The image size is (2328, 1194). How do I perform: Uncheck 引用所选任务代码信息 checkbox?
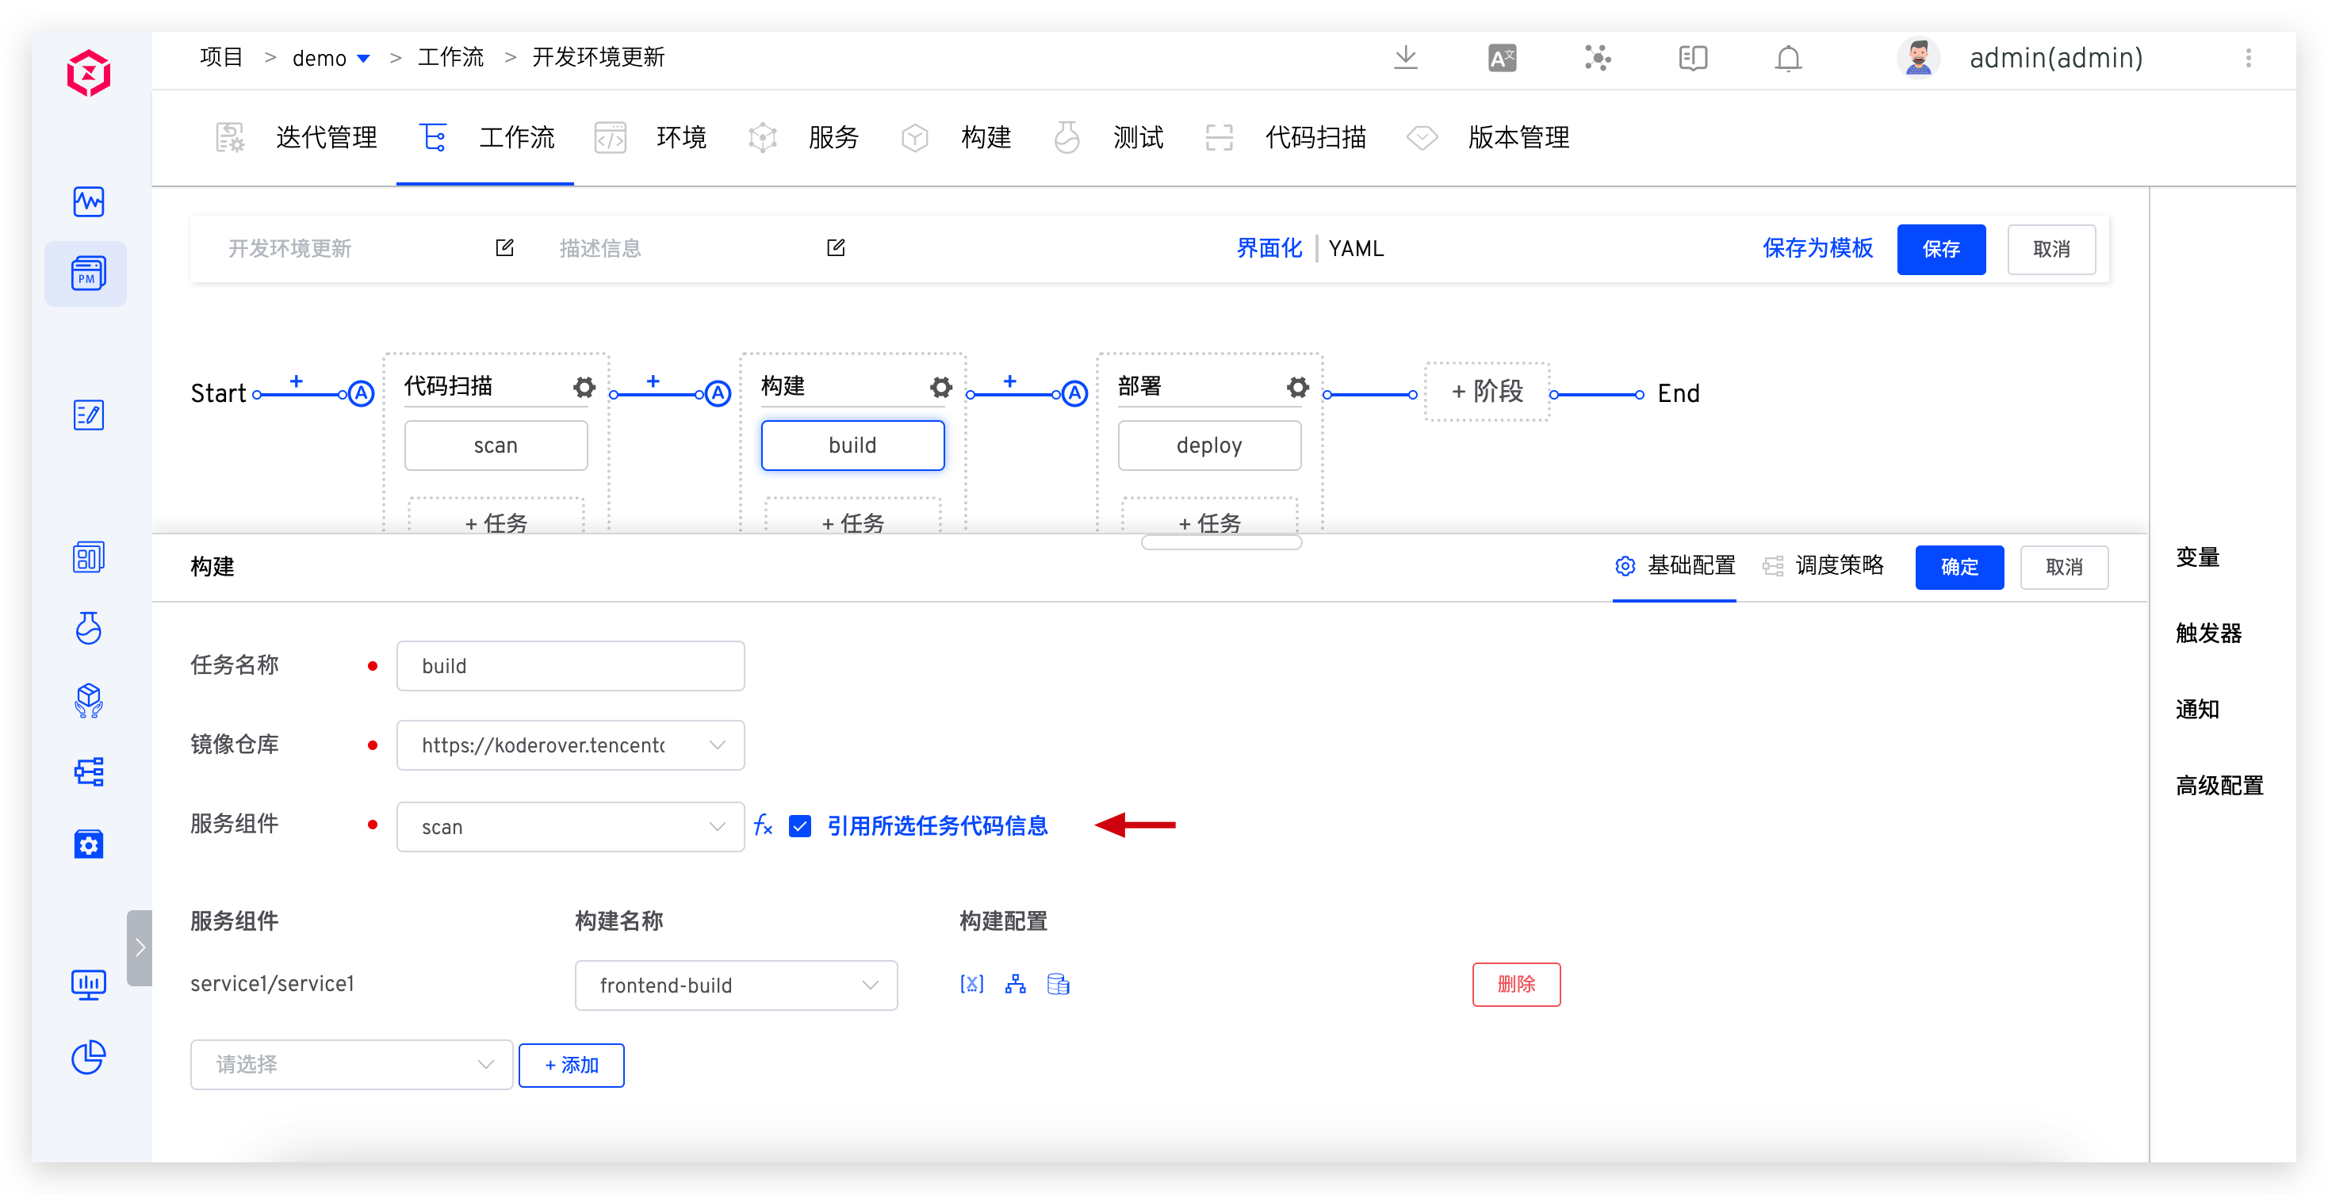coord(800,825)
